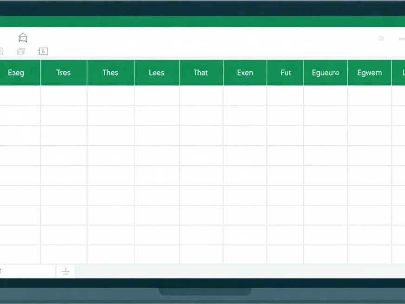Select the Fut column header

tap(285, 73)
